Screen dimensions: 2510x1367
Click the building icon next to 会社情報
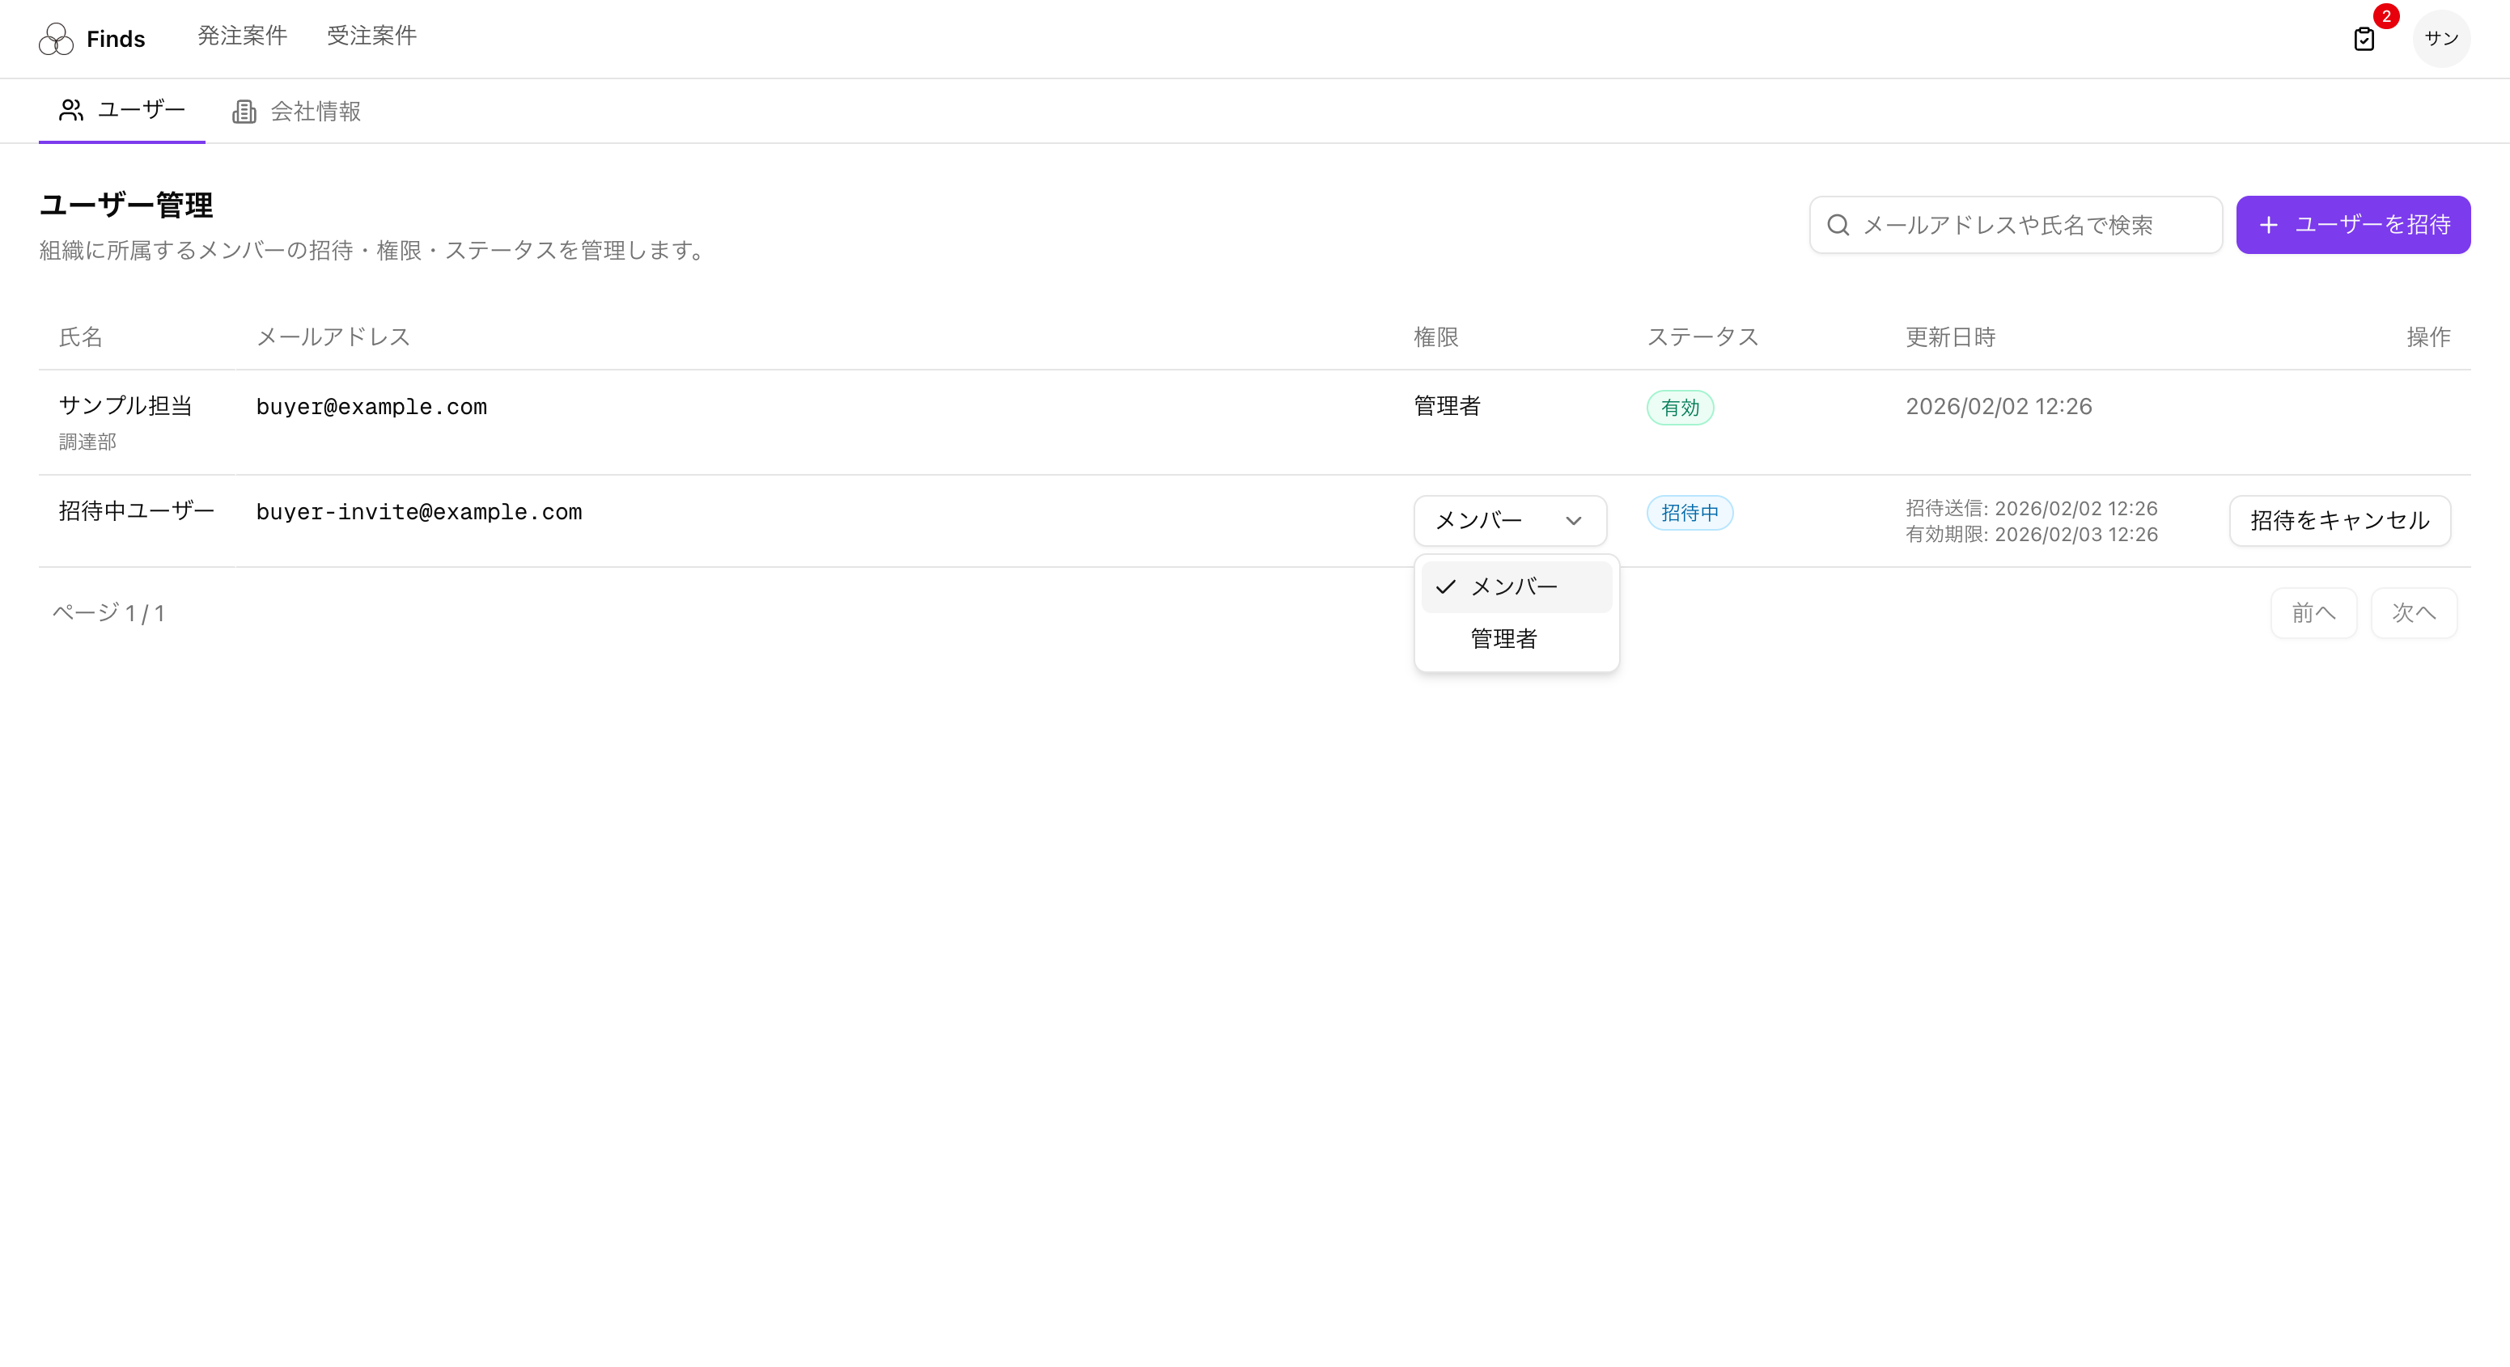[244, 111]
